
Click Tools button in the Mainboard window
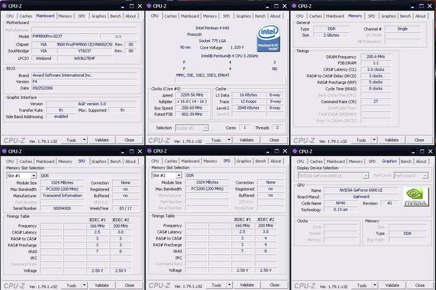tap(72, 140)
